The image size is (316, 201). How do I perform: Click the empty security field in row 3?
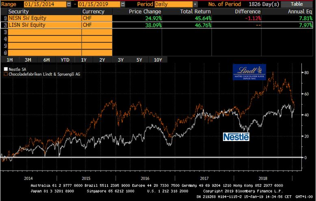tap(45, 32)
